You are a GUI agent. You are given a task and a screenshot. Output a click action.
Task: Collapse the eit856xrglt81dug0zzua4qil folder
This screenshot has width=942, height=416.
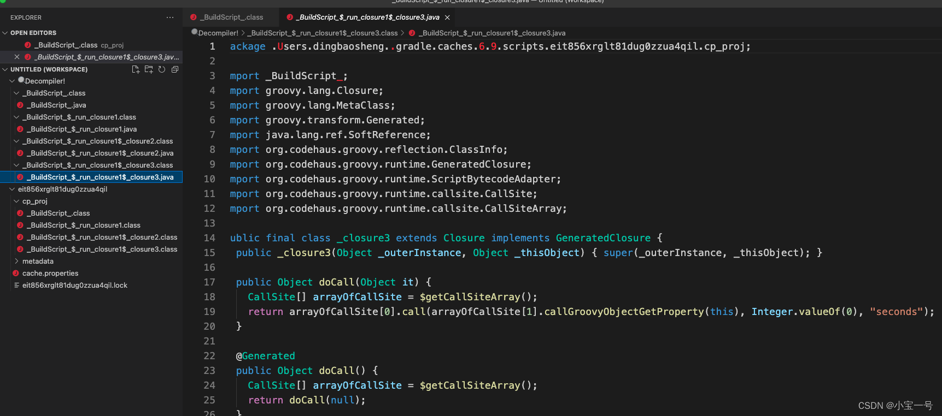12,189
